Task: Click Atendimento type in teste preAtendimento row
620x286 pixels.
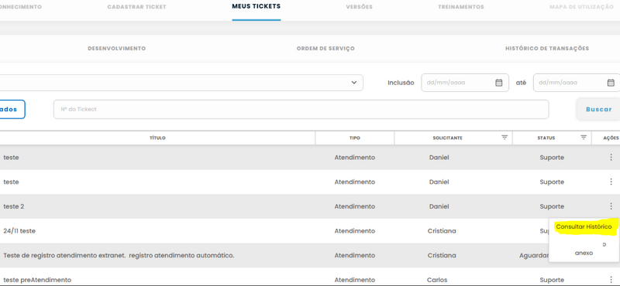Action: coord(355,280)
